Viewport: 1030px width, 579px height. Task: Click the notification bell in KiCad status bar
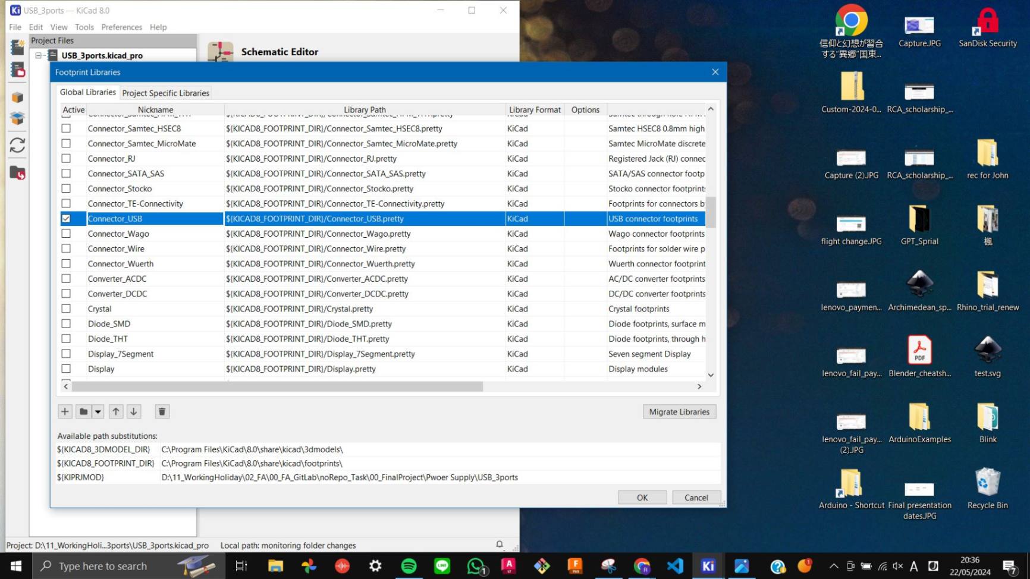pyautogui.click(x=500, y=545)
